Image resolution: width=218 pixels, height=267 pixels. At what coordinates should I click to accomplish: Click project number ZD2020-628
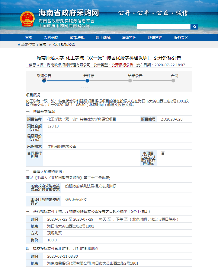point(172,119)
